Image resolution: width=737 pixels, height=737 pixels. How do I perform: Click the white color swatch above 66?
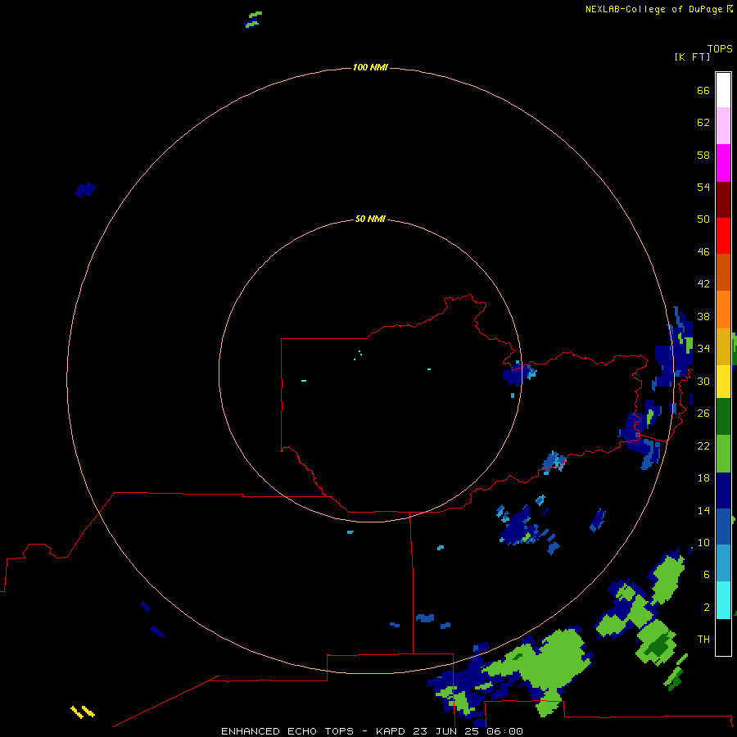coord(723,90)
